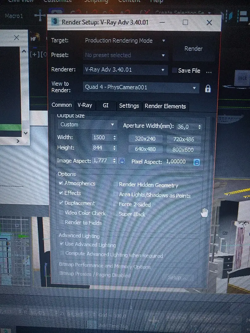Screen dimensions: 250x333
Task: Uncheck the Atmospherics option
Action: click(x=61, y=183)
